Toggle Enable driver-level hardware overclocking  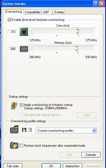click(10, 20)
